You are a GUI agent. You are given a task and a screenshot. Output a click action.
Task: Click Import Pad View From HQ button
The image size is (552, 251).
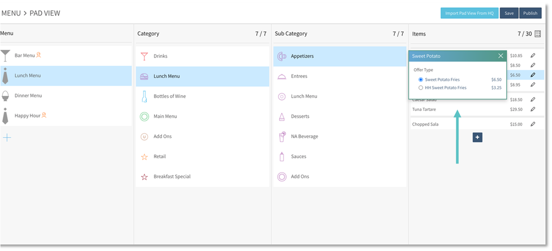coord(469,13)
